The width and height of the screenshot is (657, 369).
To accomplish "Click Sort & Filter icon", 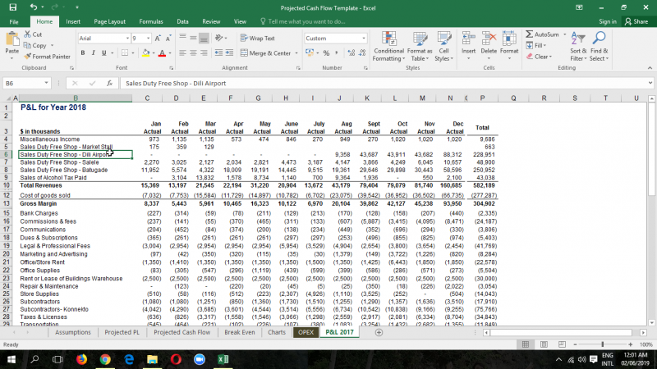I will [x=578, y=39].
